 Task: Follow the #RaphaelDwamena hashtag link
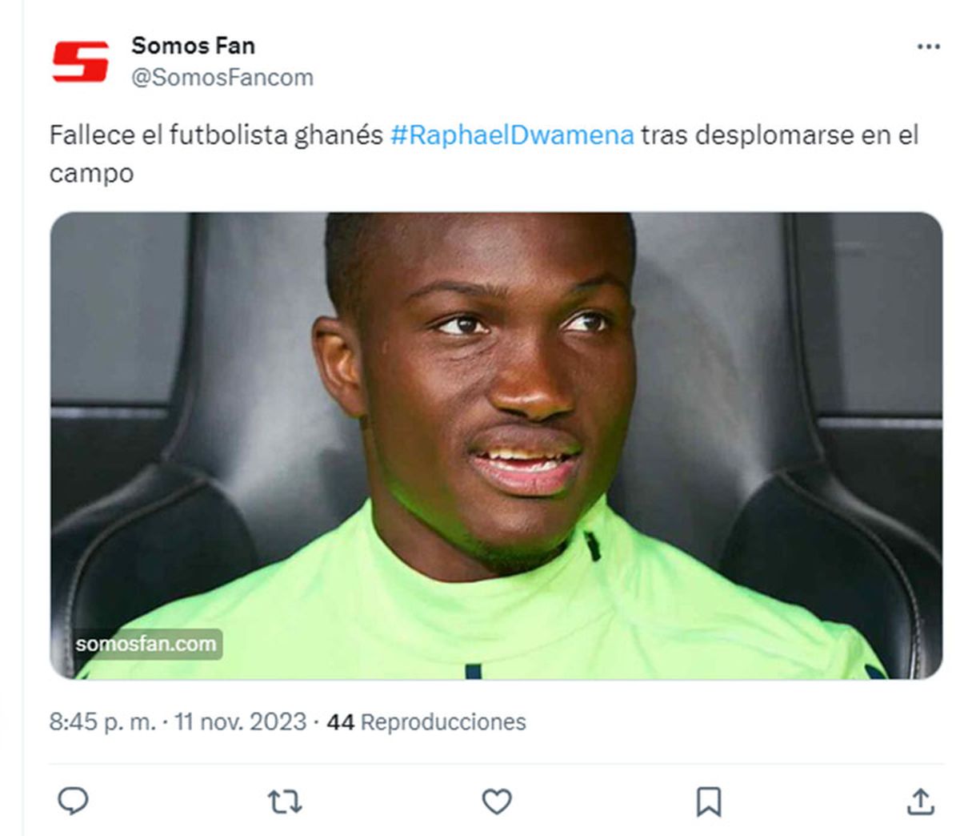512,135
